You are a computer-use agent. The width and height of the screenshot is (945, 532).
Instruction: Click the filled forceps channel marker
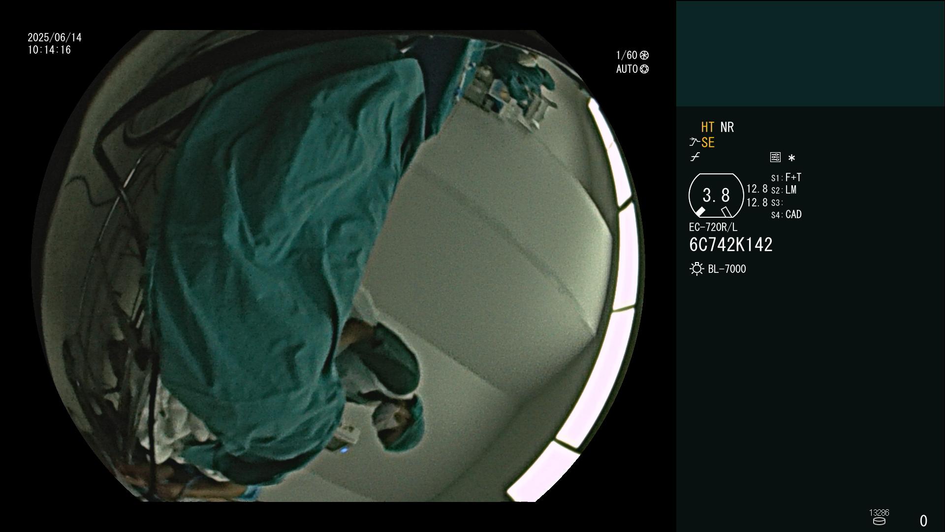click(700, 212)
